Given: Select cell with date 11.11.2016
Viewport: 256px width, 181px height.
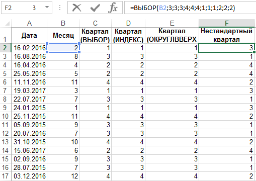Looking at the screenshot, I should (29, 82).
